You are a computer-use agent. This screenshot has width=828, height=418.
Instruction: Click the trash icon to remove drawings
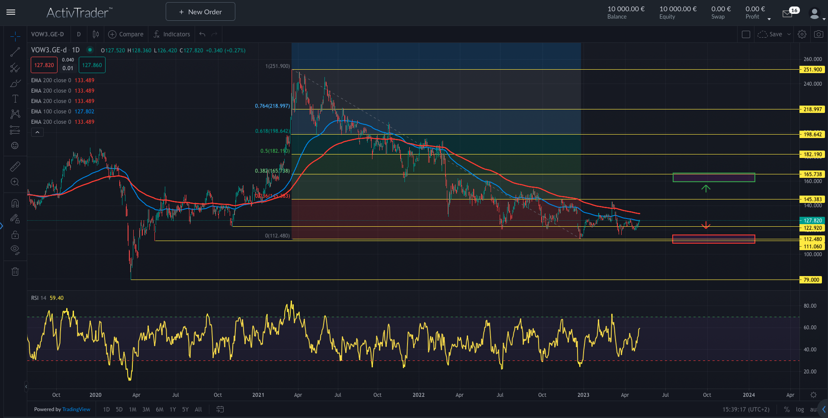(x=15, y=272)
